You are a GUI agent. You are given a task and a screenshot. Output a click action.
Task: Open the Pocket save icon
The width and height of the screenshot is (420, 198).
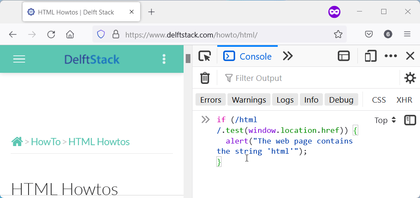[x=369, y=34]
